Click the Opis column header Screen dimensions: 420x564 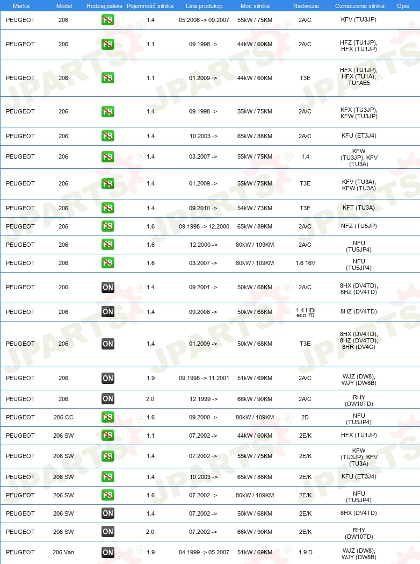coord(403,6)
